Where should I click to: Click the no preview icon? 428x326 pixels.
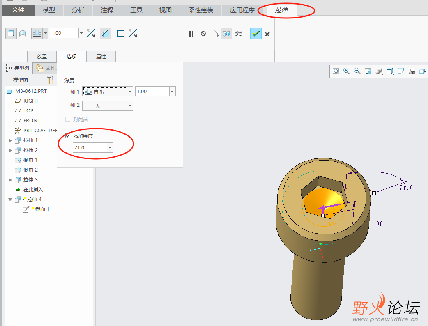pos(203,34)
